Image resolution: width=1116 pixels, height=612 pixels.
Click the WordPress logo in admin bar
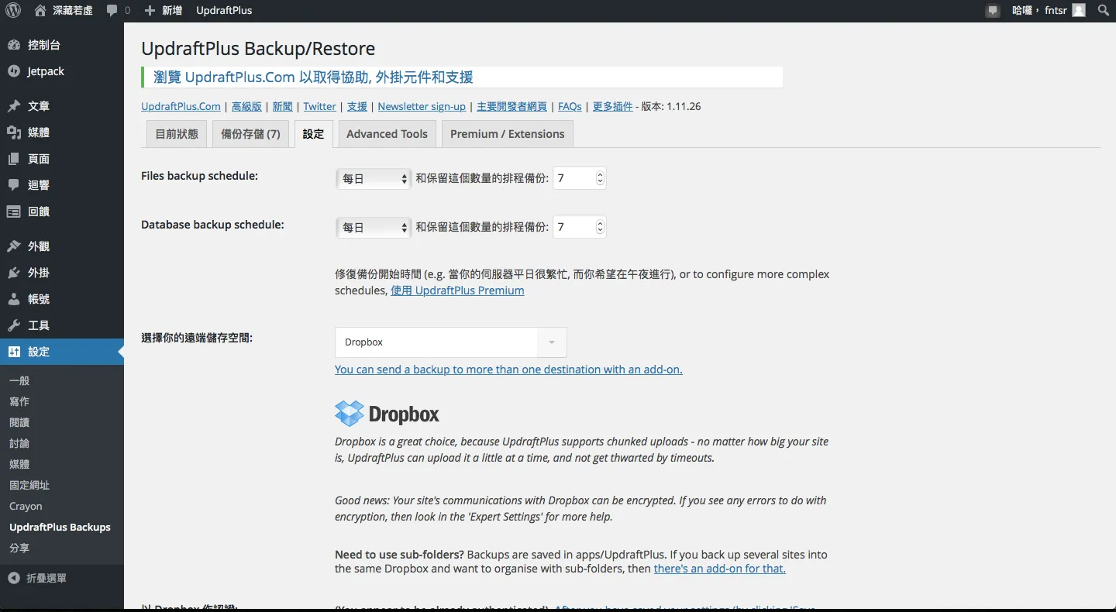[x=13, y=11]
